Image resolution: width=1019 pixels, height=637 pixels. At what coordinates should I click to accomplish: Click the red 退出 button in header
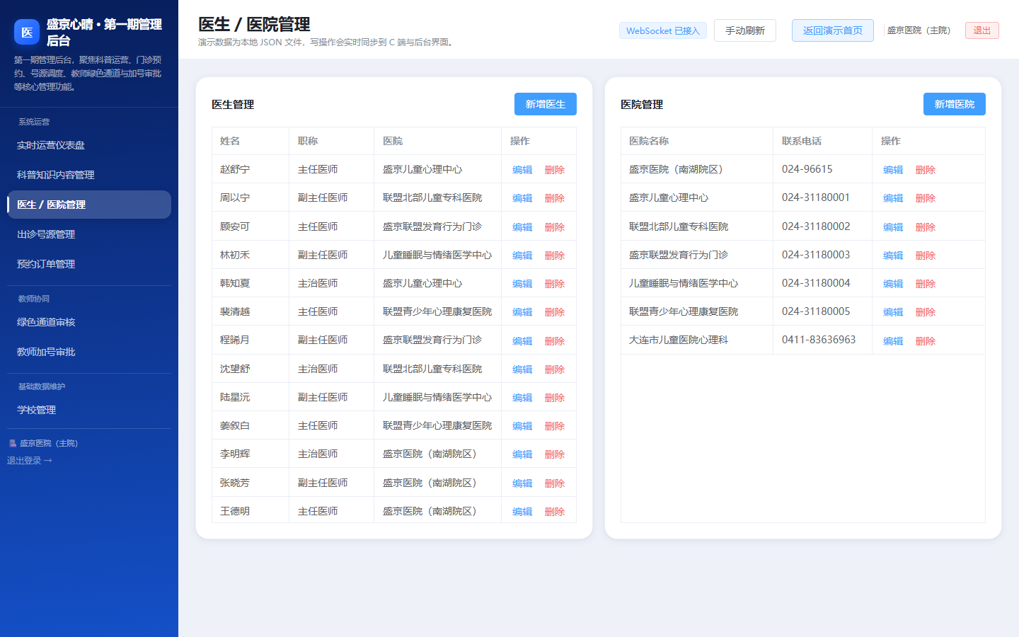pyautogui.click(x=982, y=30)
